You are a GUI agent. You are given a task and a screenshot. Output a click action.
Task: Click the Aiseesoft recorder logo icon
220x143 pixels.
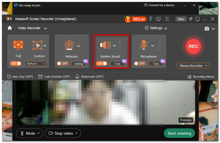click(9, 19)
